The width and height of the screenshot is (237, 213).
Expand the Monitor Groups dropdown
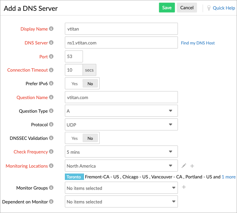(x=121, y=188)
